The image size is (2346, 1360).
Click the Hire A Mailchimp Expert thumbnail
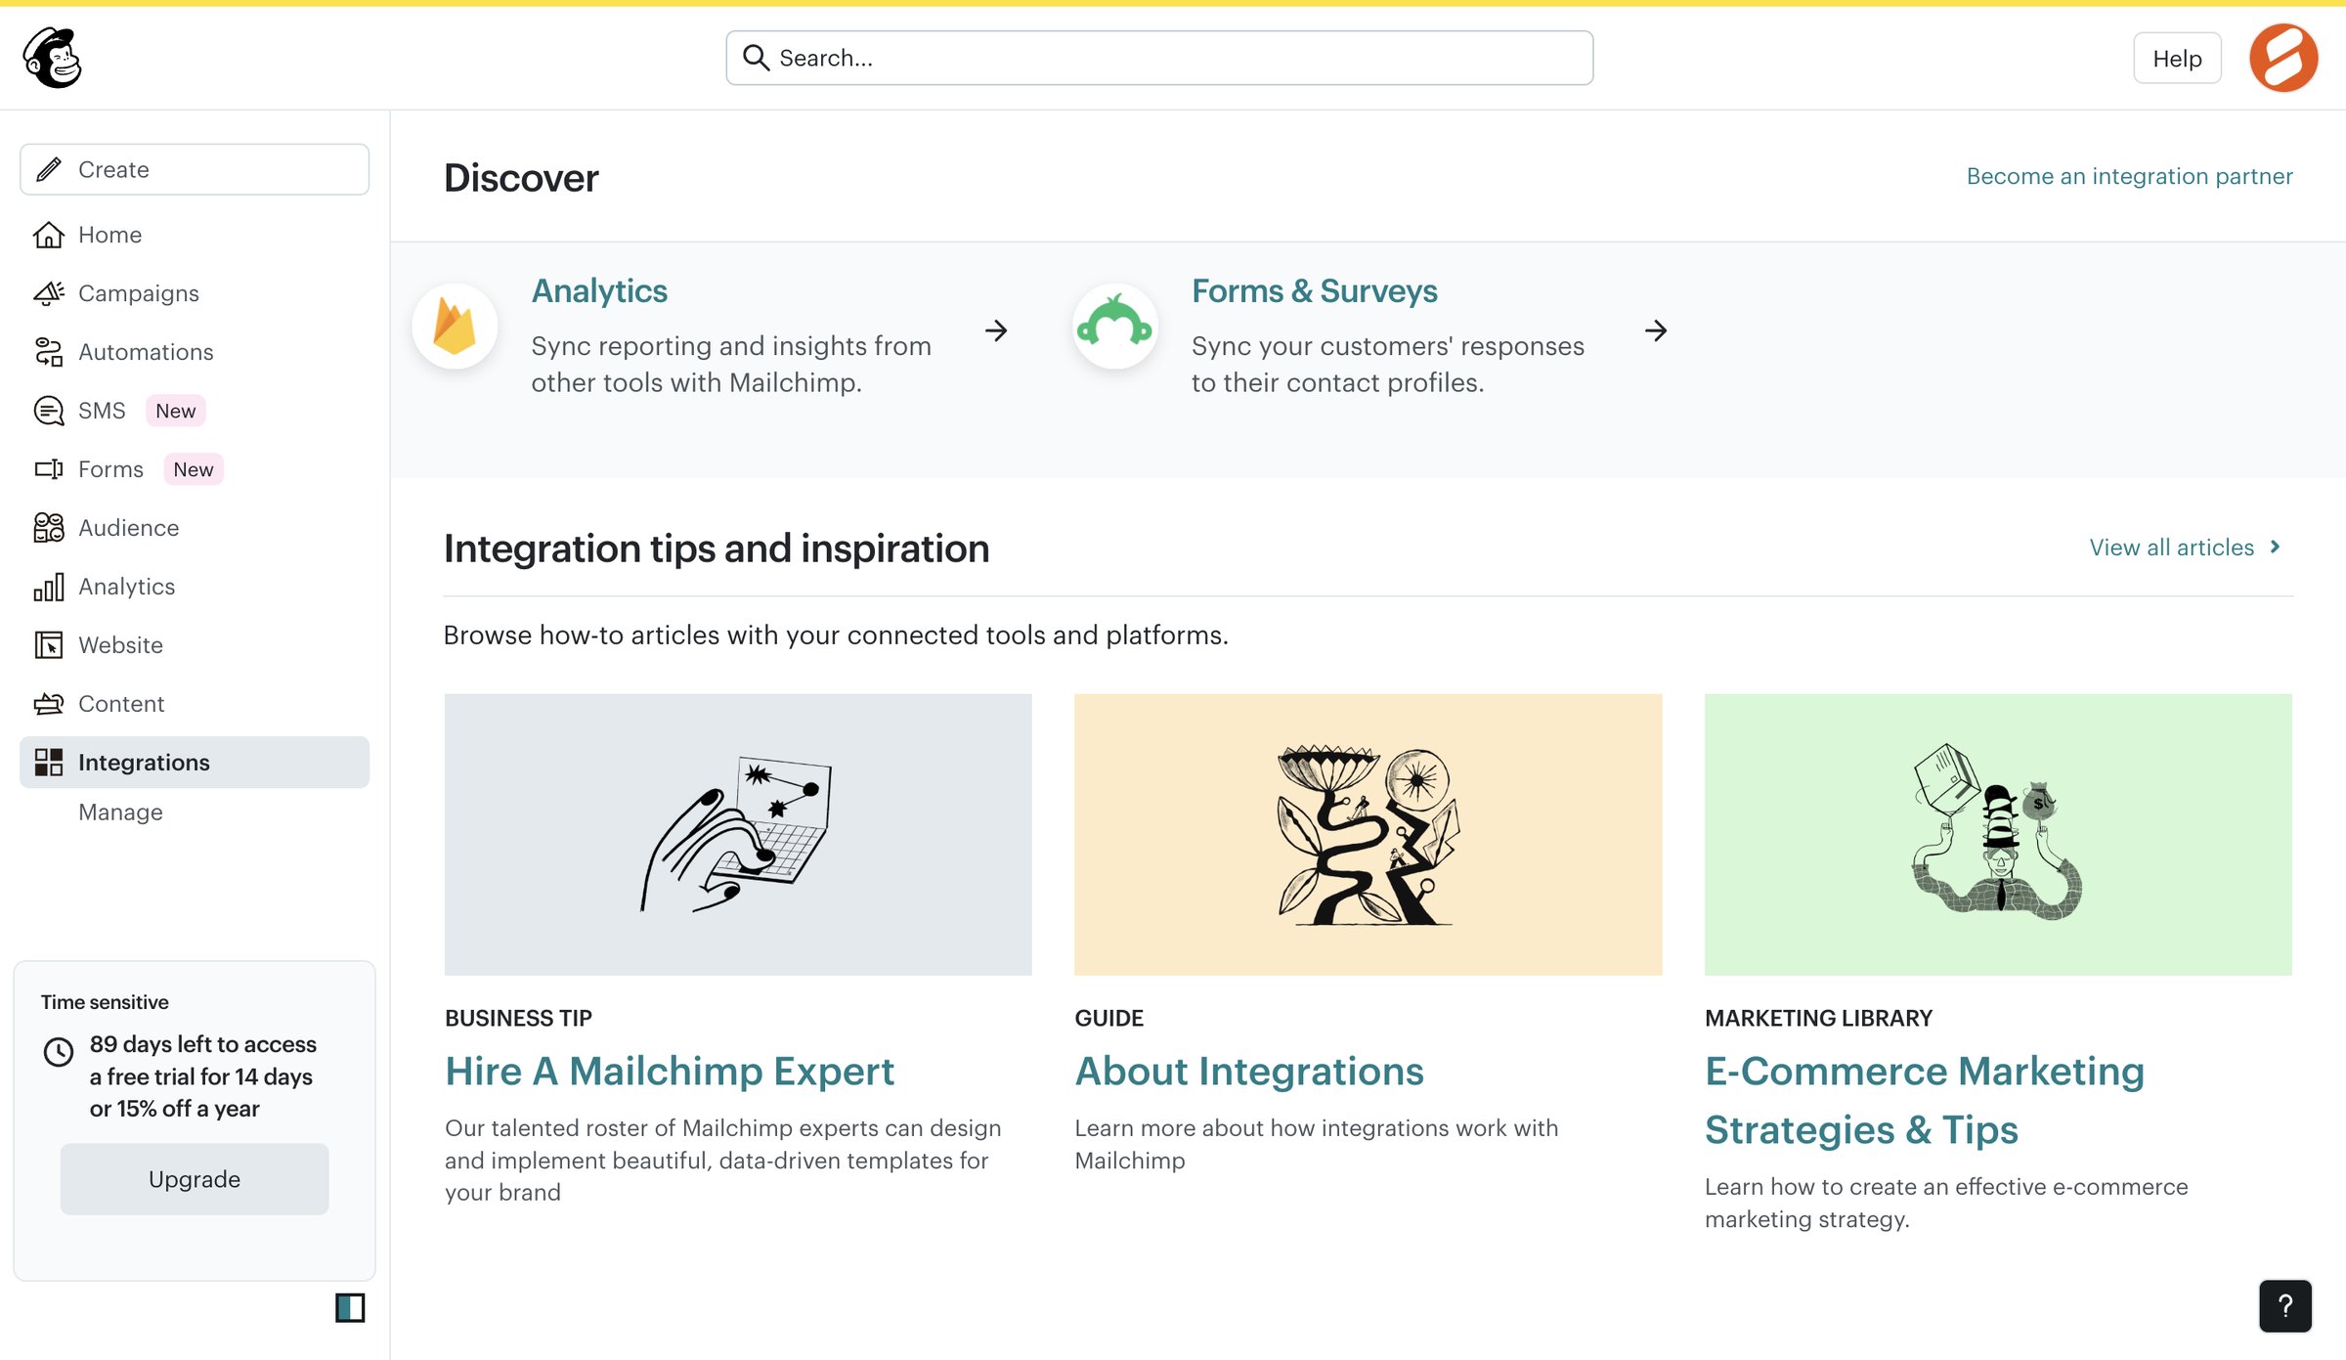[x=738, y=834]
